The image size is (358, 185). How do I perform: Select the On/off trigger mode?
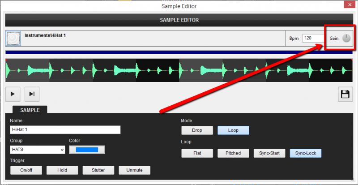[x=26, y=170]
